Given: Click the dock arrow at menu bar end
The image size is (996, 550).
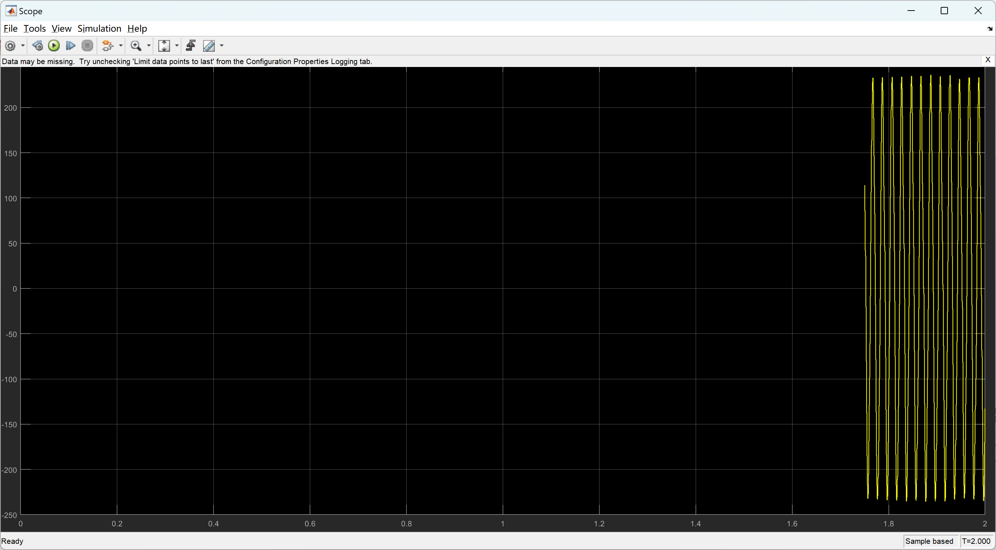Looking at the screenshot, I should [989, 29].
